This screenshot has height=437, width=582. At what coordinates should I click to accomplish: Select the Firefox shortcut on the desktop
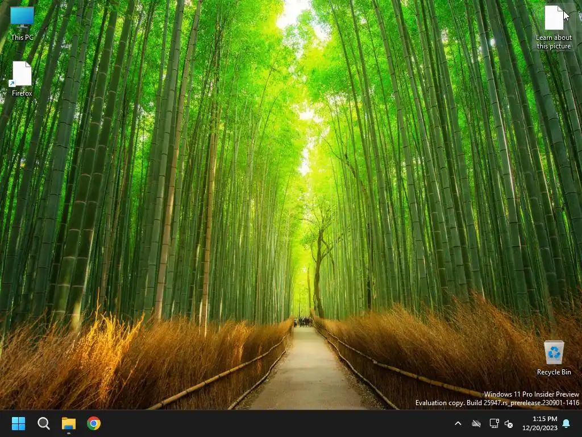[x=22, y=79]
